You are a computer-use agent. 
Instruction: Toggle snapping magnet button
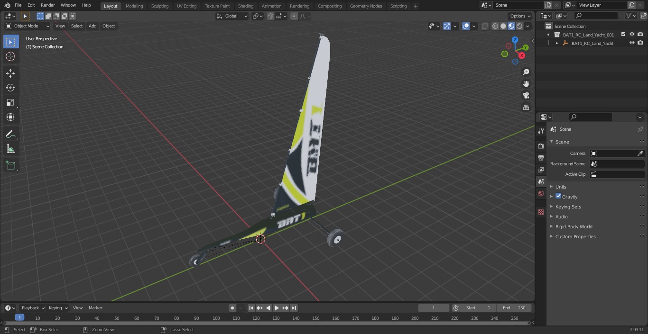click(x=270, y=16)
